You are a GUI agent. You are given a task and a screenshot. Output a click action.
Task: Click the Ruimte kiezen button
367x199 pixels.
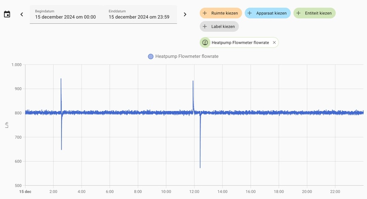(x=221, y=13)
